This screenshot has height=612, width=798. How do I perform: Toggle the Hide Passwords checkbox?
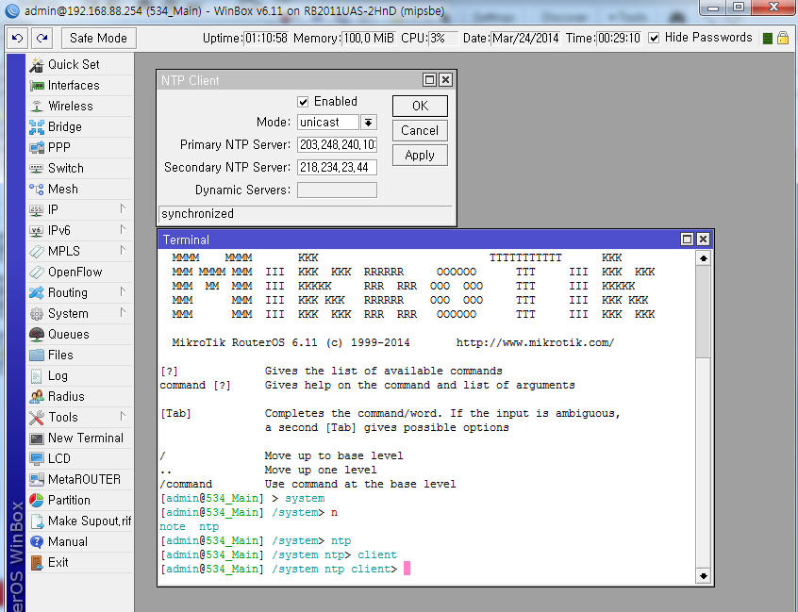pos(654,38)
